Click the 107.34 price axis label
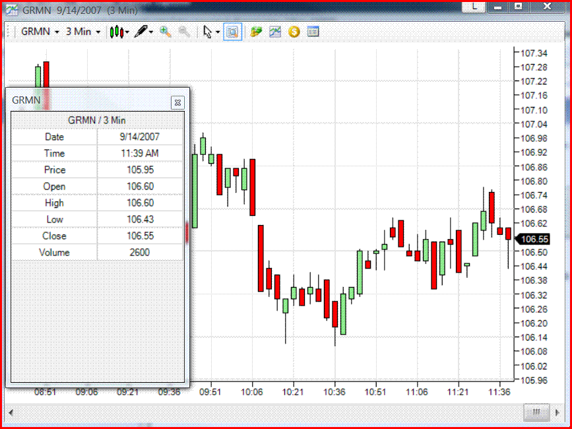 (x=534, y=53)
